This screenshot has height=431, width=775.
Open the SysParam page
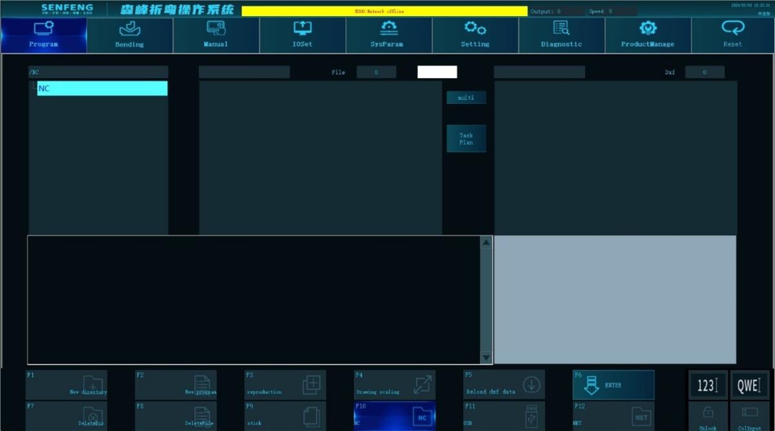click(x=388, y=35)
